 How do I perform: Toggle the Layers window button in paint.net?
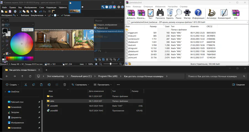coord(110,7)
